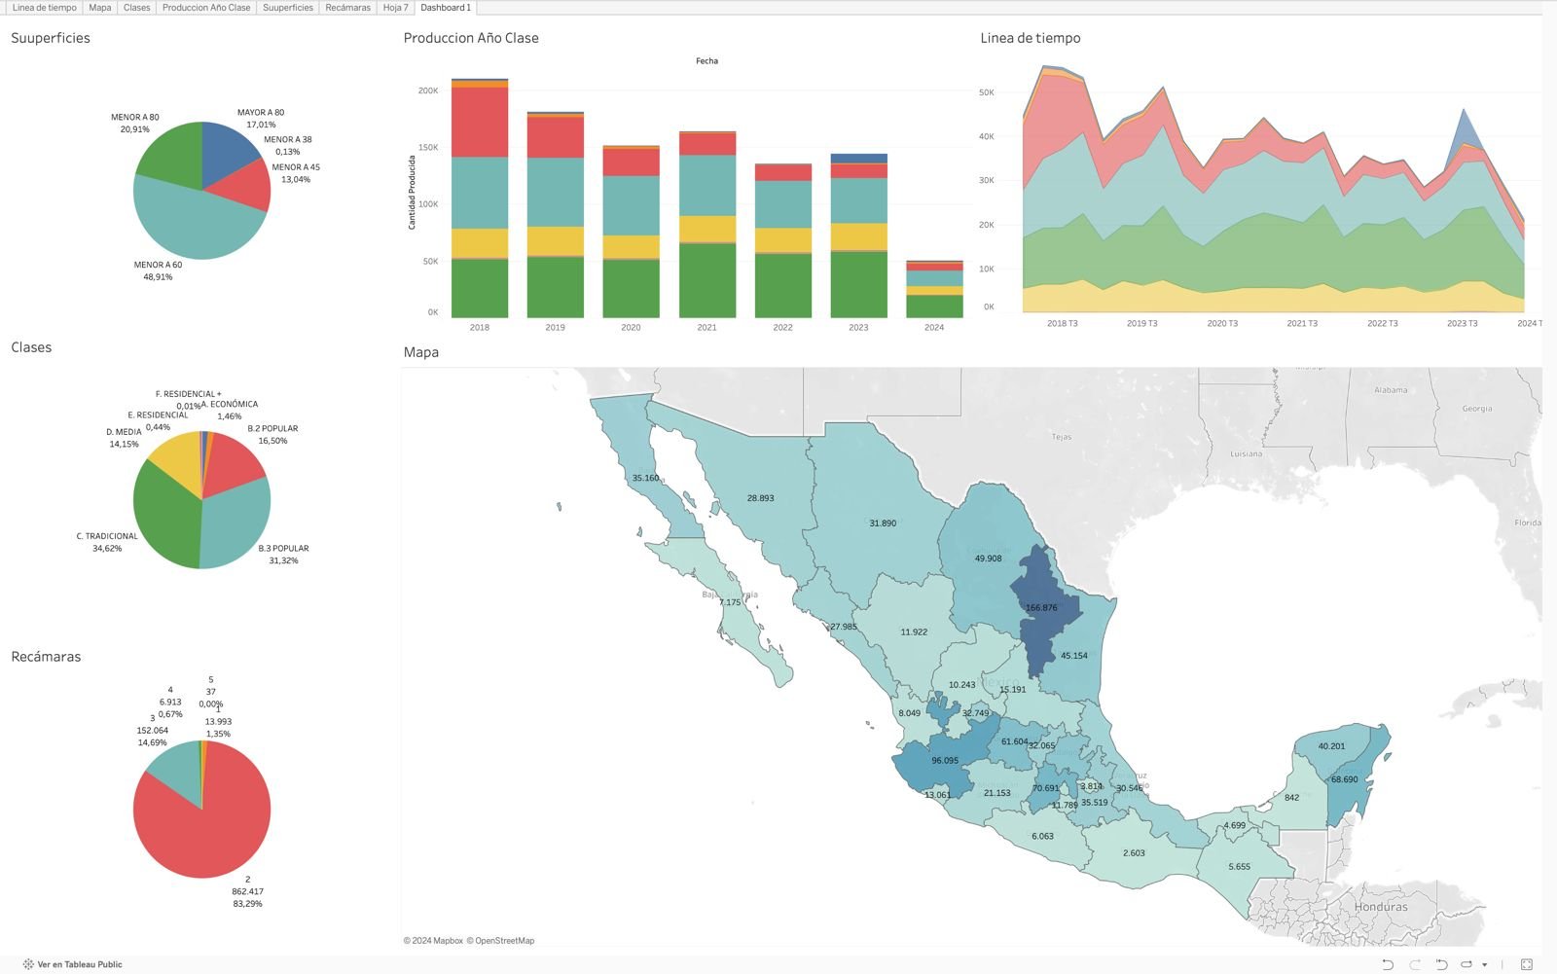Click the Redo arrow icon
1557x974 pixels.
1415,964
